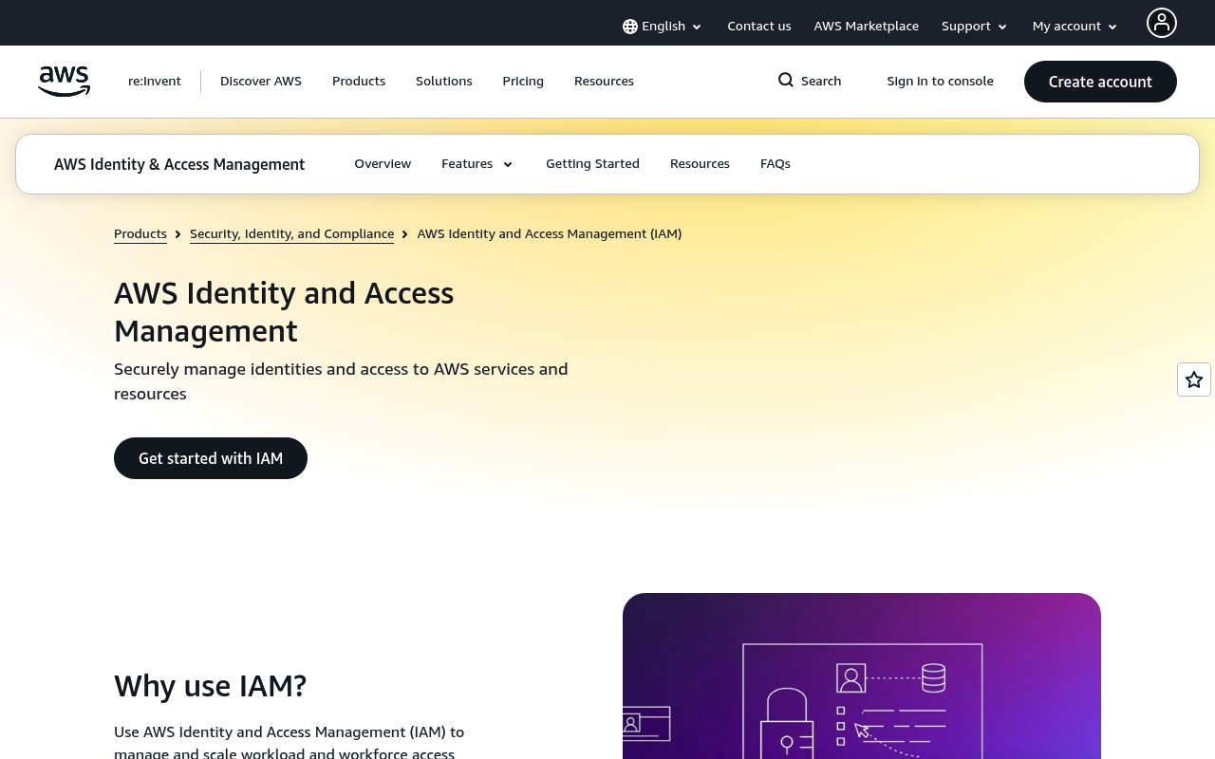Open the user profile avatar icon
This screenshot has height=759, width=1215.
coord(1162,23)
